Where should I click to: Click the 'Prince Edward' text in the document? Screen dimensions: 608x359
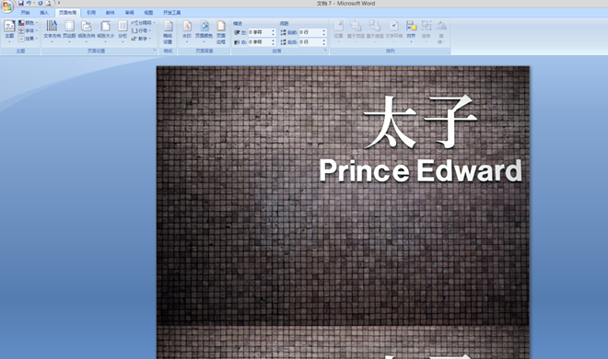421,171
